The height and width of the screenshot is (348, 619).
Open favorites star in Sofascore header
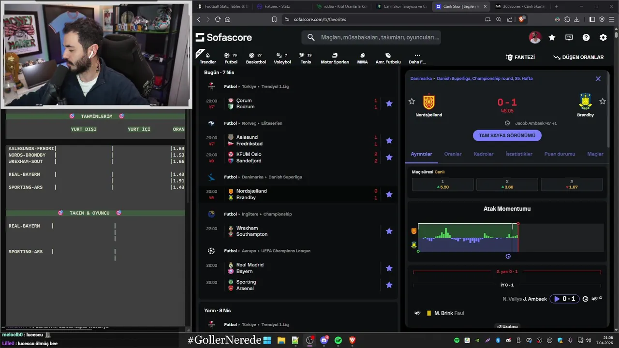coord(552,37)
